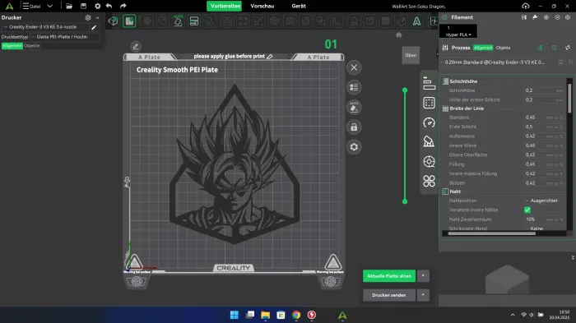
Task: Click the home view icon
Action: [399, 35]
